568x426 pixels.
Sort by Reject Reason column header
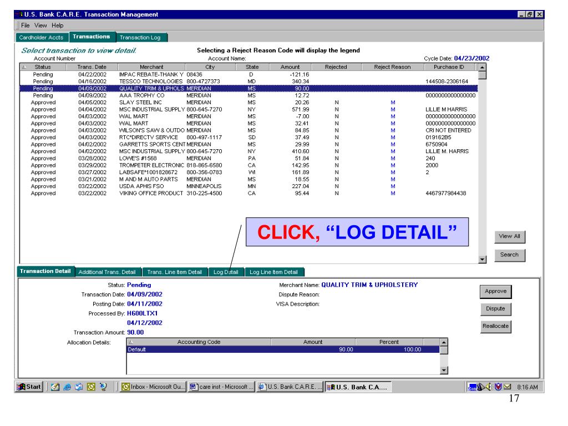392,67
